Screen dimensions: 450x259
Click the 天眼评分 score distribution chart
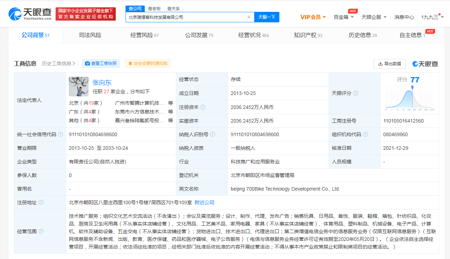[410, 99]
